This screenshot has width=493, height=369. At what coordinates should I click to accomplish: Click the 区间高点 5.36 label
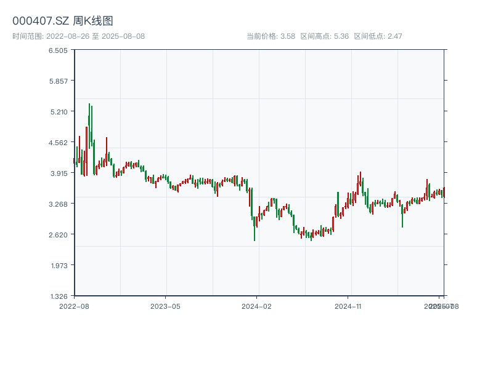click(324, 36)
